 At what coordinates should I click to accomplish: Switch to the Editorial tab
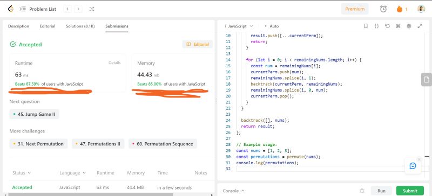(x=48, y=26)
